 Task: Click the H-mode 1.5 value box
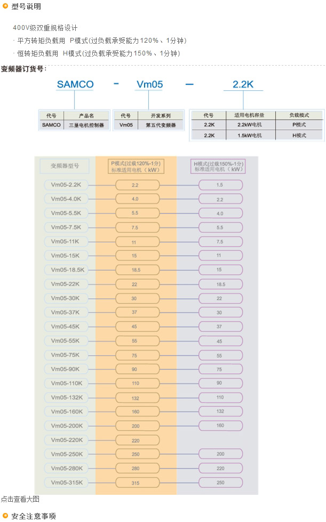[x=220, y=185]
